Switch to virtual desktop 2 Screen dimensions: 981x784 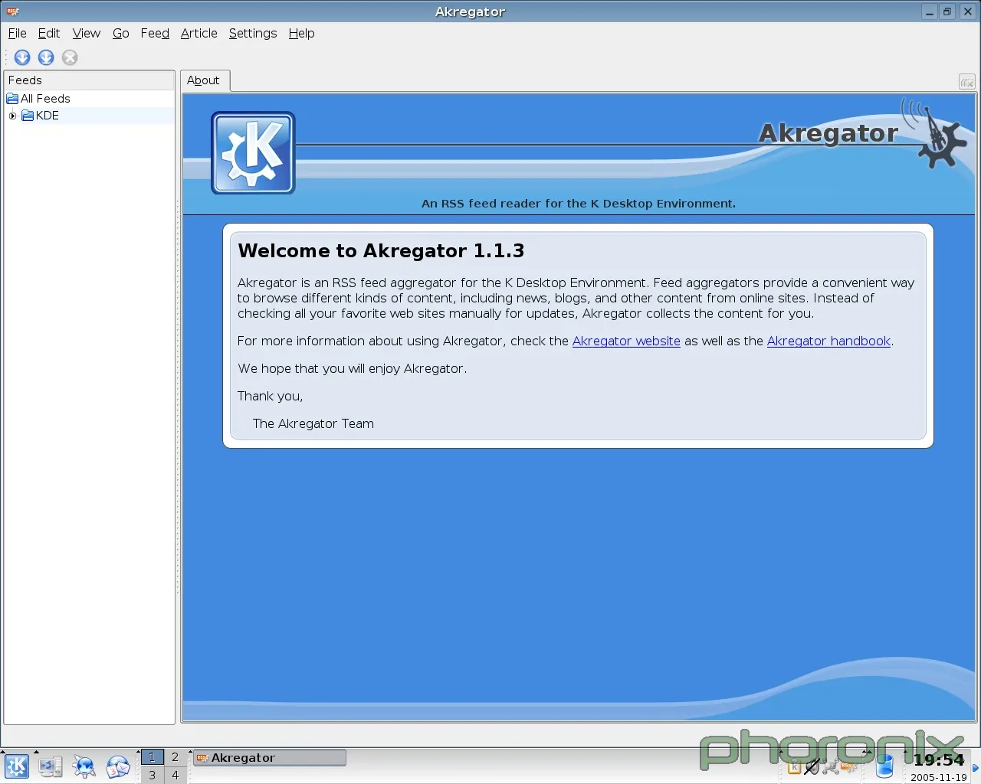click(x=175, y=757)
